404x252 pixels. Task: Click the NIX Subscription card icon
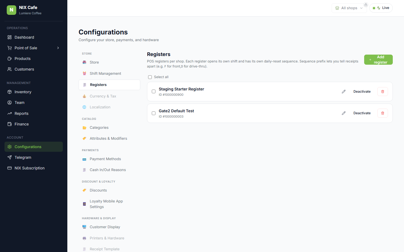pos(10,168)
